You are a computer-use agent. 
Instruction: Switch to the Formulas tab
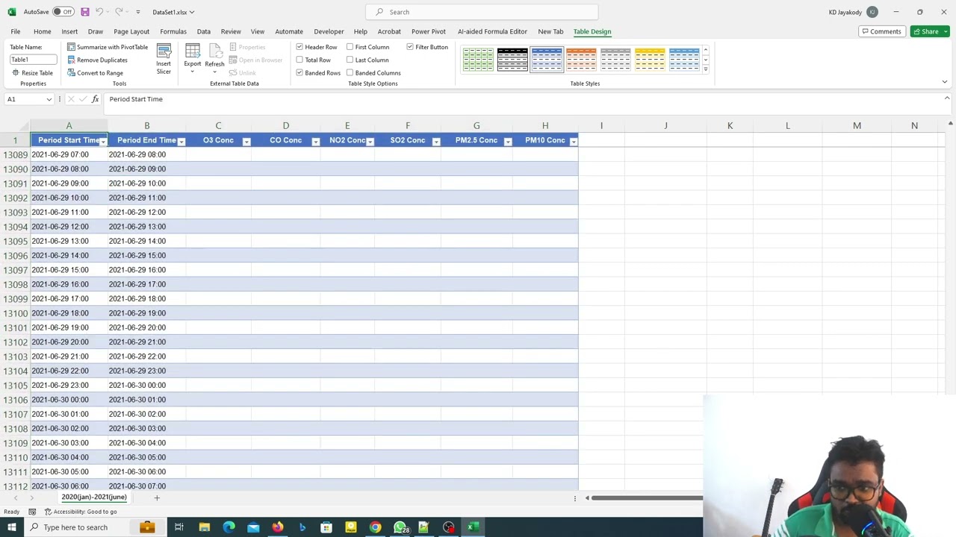[173, 31]
